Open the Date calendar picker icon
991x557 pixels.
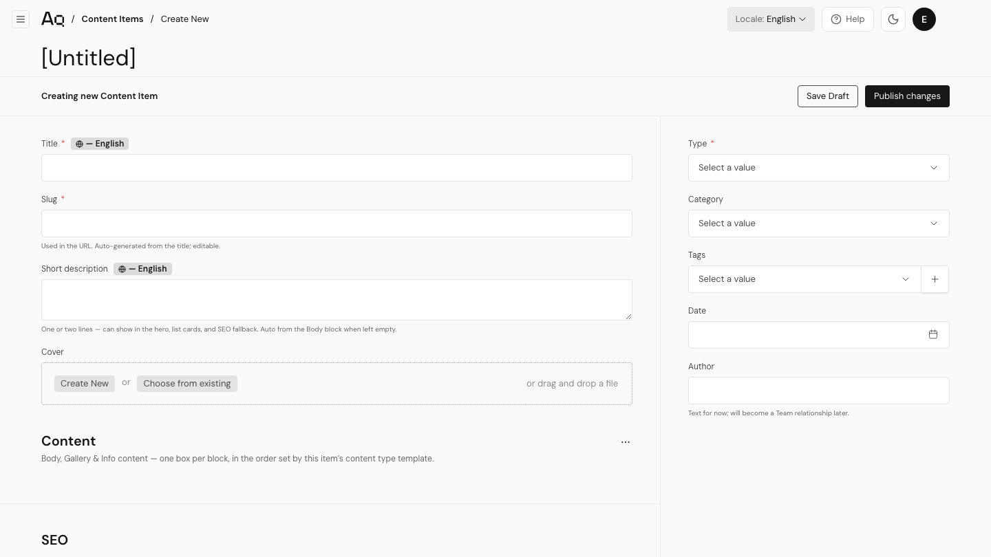(x=933, y=335)
